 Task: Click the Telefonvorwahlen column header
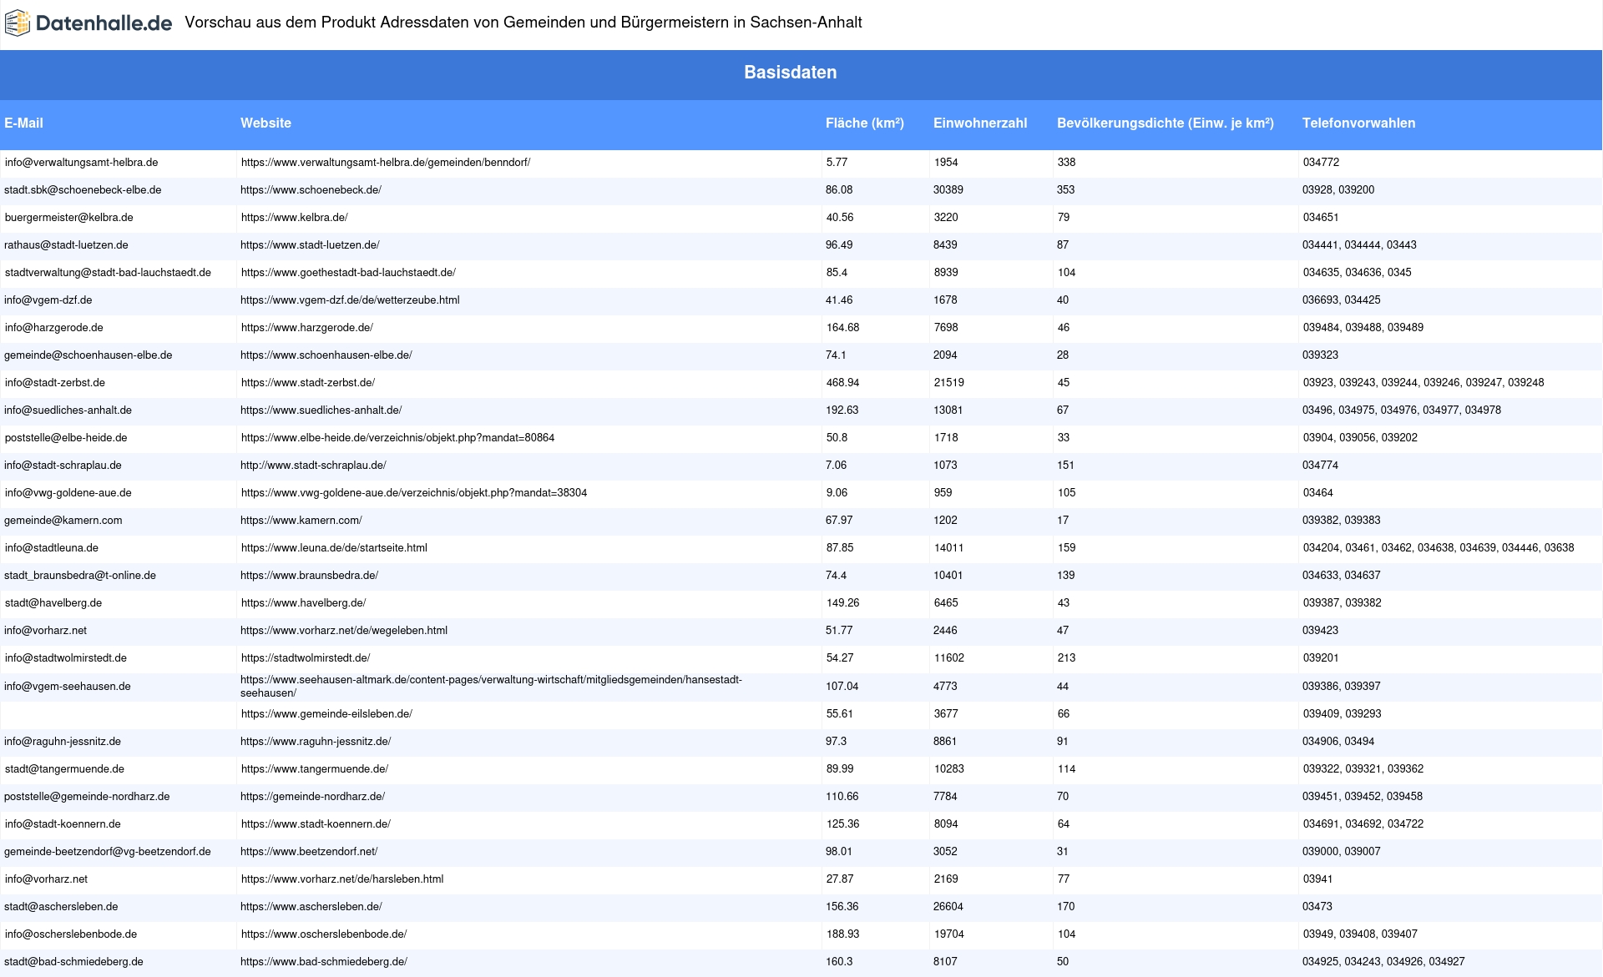coord(1358,123)
